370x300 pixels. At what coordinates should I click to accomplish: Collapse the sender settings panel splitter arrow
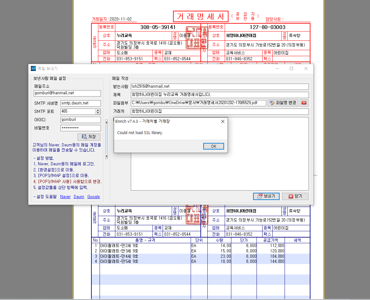click(107, 121)
